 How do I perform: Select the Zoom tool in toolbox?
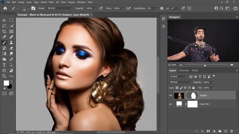(x=4, y=76)
